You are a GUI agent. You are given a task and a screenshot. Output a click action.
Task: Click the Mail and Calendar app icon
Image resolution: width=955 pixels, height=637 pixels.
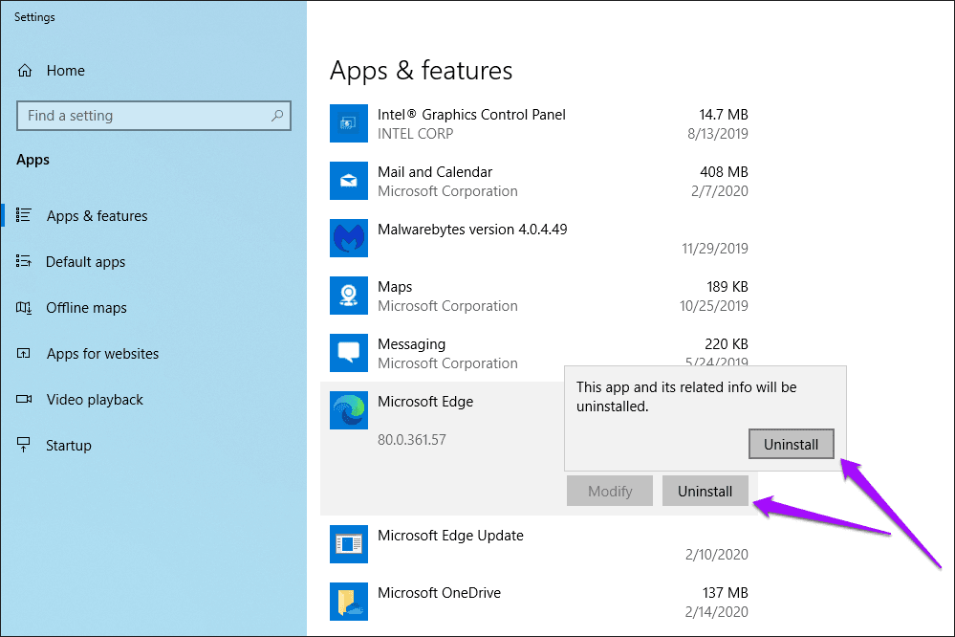pyautogui.click(x=349, y=181)
